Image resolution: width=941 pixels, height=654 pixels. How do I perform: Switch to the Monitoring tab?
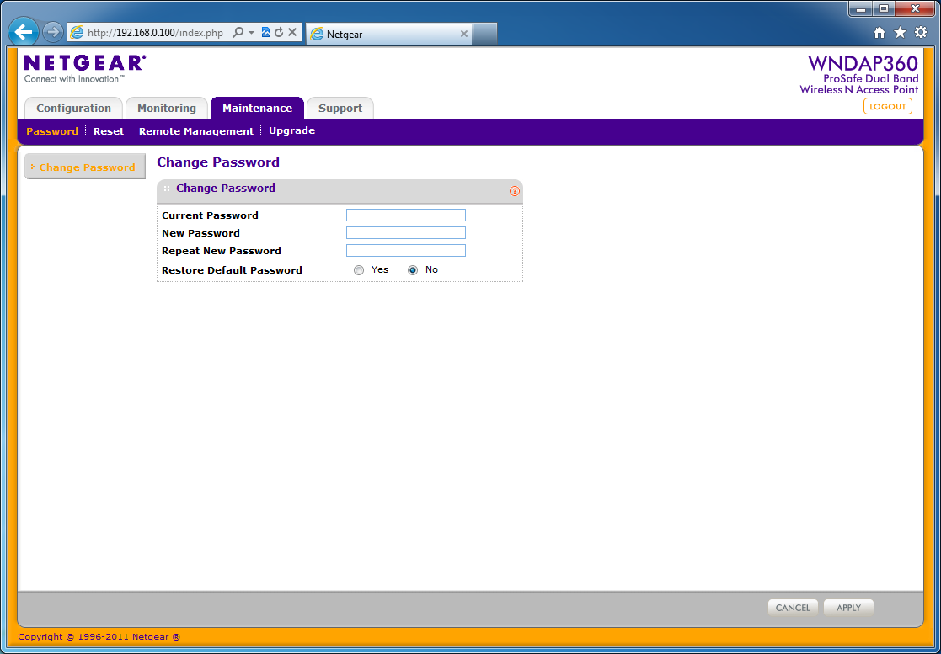167,108
